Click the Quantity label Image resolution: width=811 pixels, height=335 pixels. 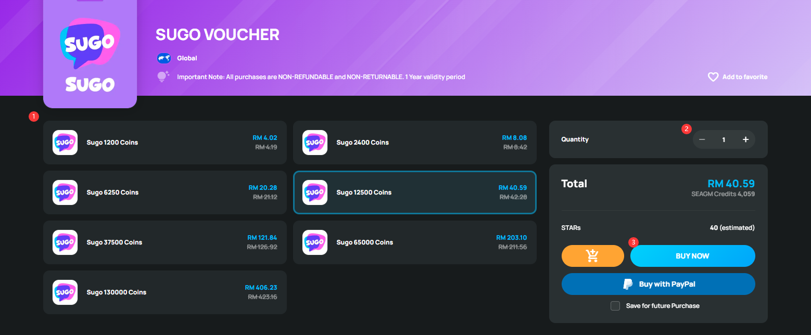tap(575, 139)
